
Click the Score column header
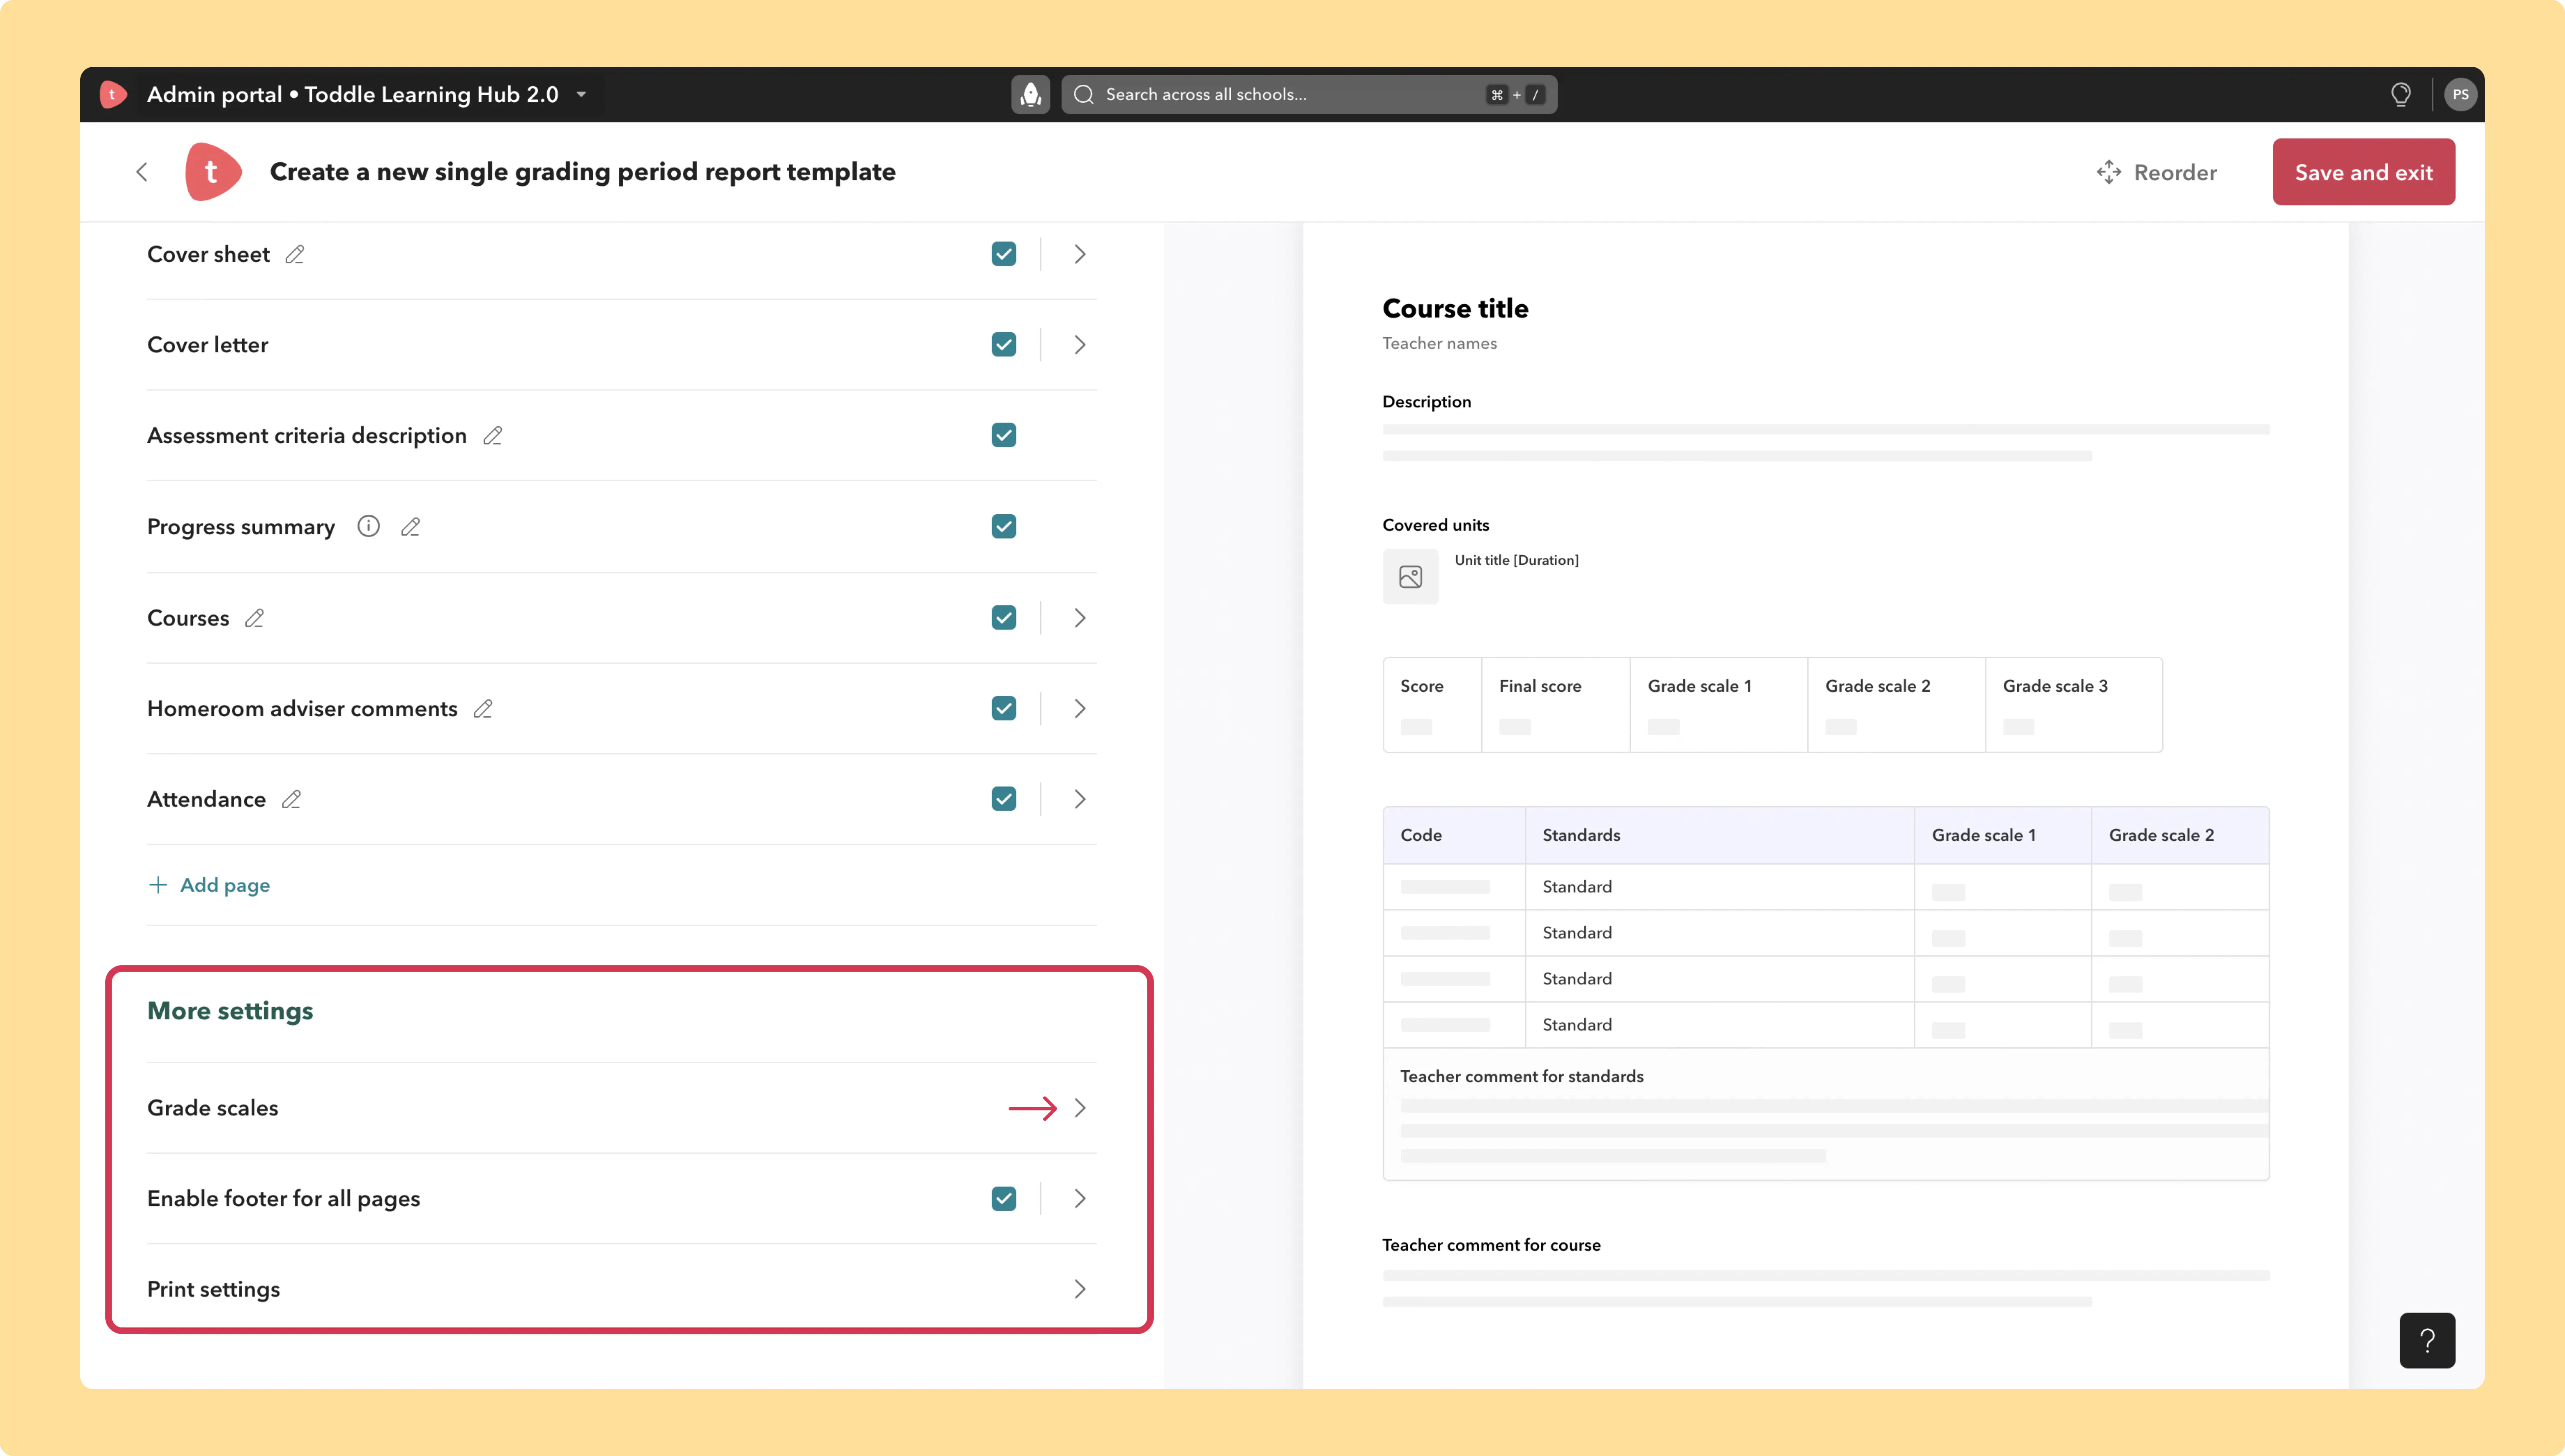pyautogui.click(x=1421, y=686)
